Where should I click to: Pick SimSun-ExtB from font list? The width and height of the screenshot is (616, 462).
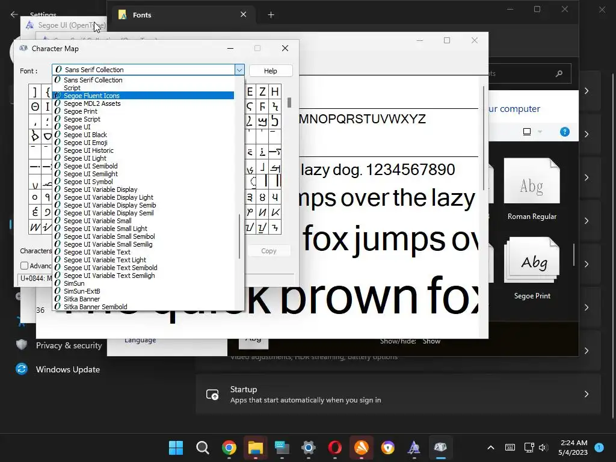[143, 291]
